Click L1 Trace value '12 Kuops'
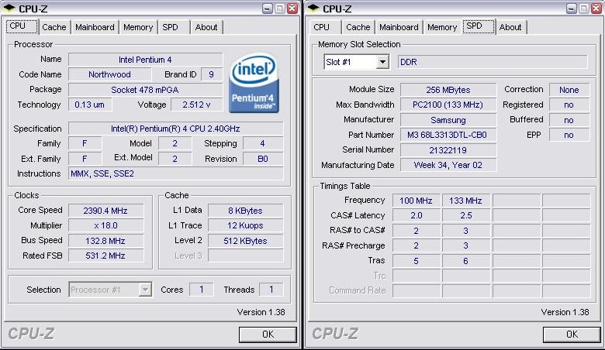Viewport: 605px width, 350px height. tap(245, 225)
